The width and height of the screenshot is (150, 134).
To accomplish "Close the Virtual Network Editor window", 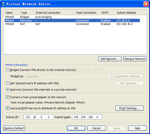I will tap(146, 4).
